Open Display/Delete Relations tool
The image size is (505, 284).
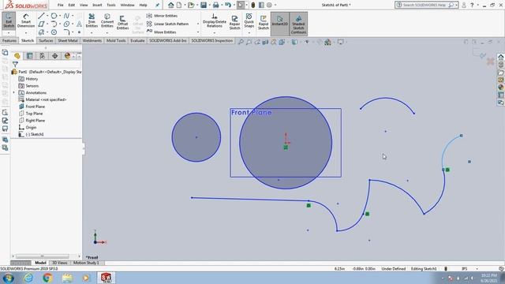[214, 21]
